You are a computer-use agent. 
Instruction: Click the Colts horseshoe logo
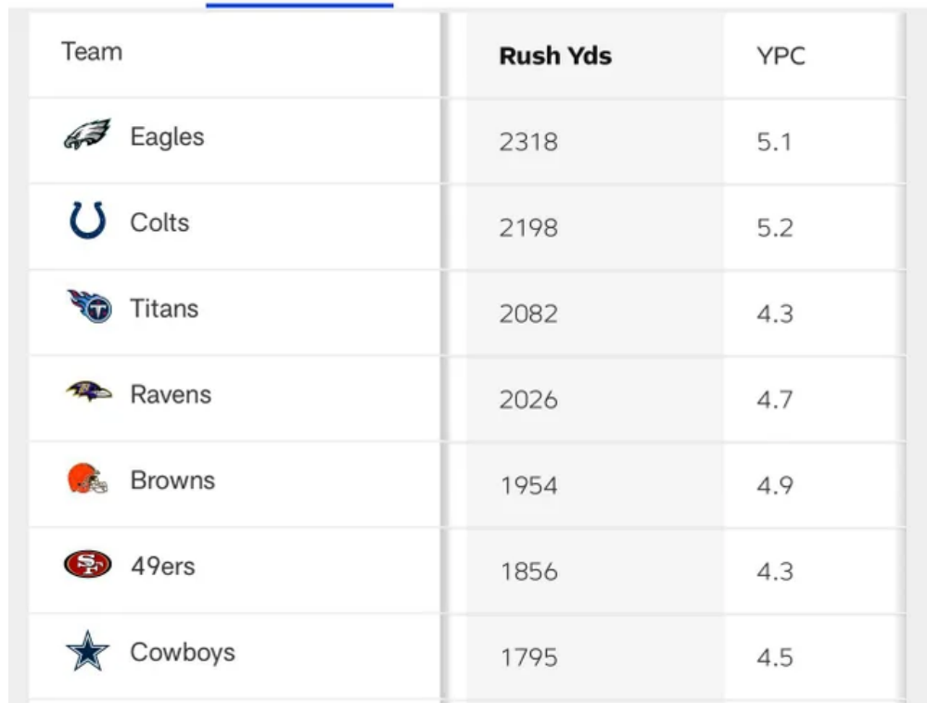[x=87, y=223]
